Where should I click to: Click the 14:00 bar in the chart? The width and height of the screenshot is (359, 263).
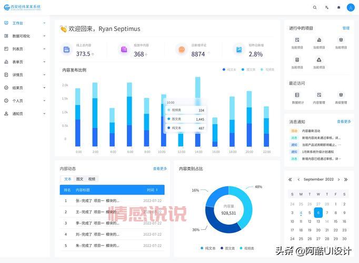198,112
